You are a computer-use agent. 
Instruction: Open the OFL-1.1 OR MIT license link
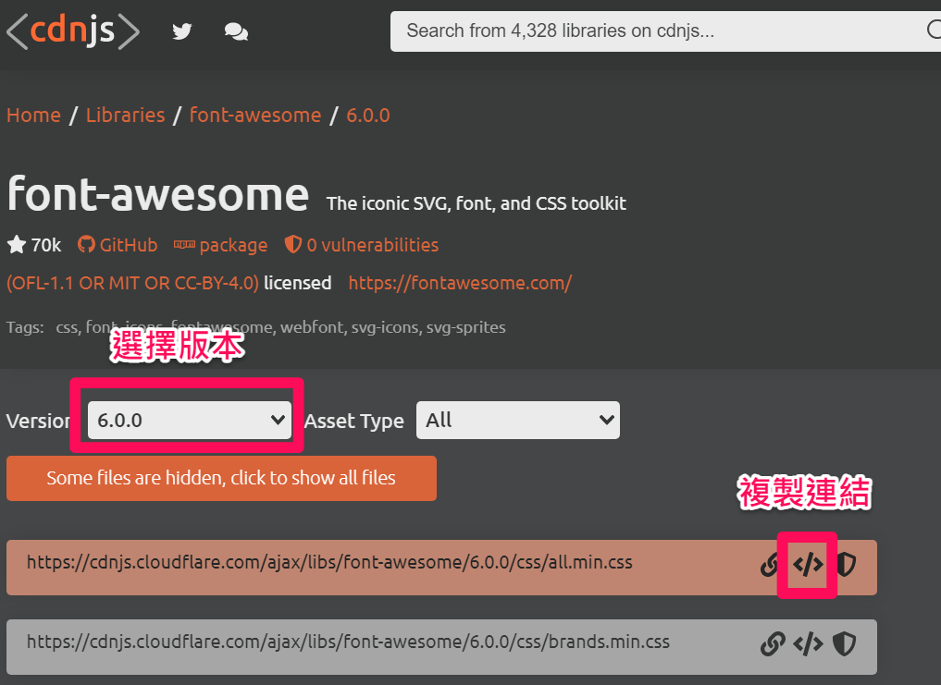(x=132, y=283)
